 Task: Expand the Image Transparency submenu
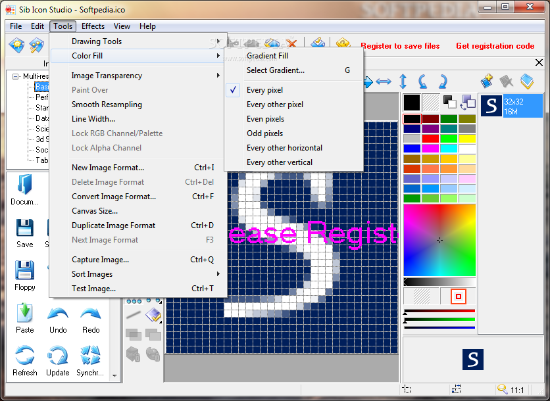point(138,76)
